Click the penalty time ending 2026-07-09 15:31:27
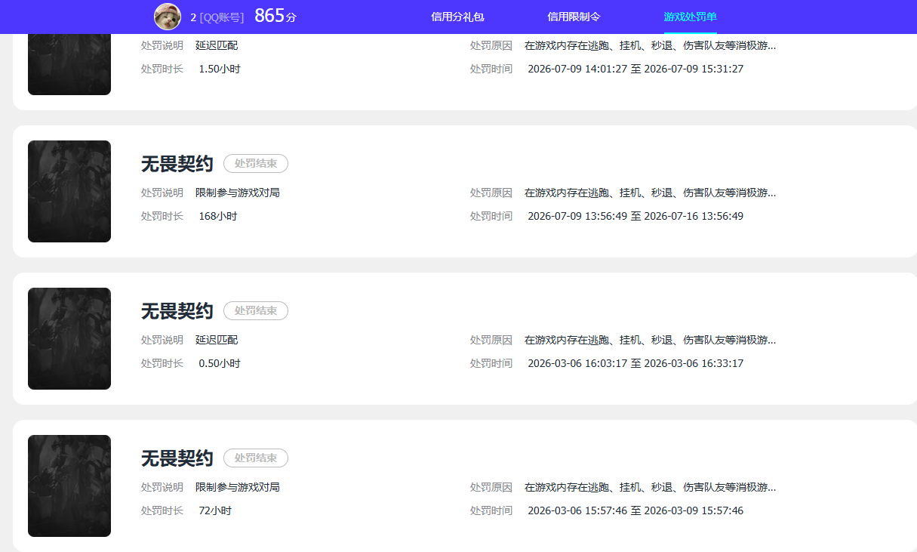 coord(635,69)
